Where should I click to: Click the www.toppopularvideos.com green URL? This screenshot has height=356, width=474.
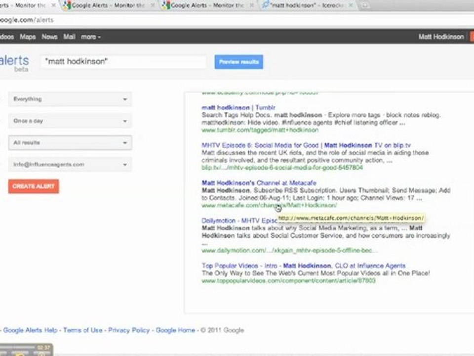pos(288,281)
